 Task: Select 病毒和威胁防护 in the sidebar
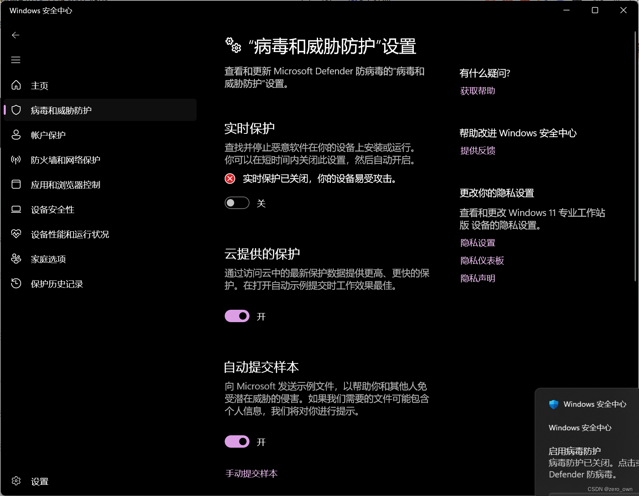coord(100,110)
